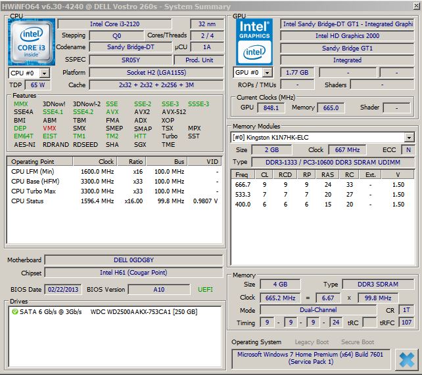The width and height of the screenshot is (422, 375).
Task: Click the Ext. column header
Action: pos(371,175)
